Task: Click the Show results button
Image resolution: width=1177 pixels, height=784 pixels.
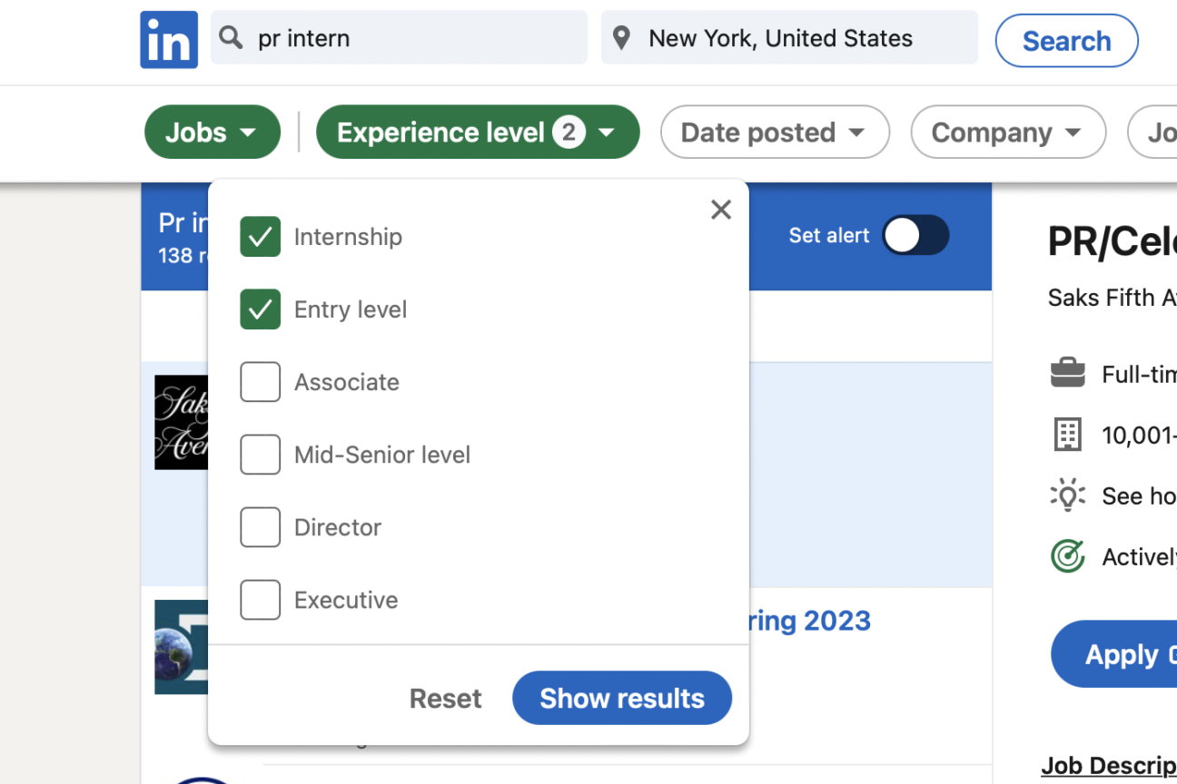Action: pyautogui.click(x=622, y=698)
